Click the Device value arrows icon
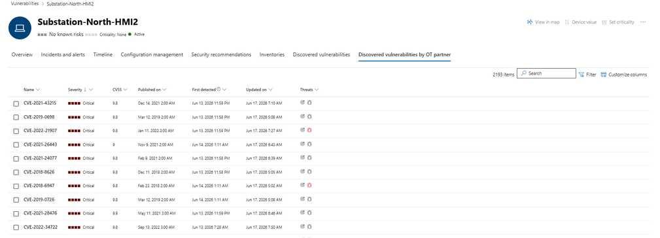The height and width of the screenshot is (238, 660). click(x=566, y=22)
